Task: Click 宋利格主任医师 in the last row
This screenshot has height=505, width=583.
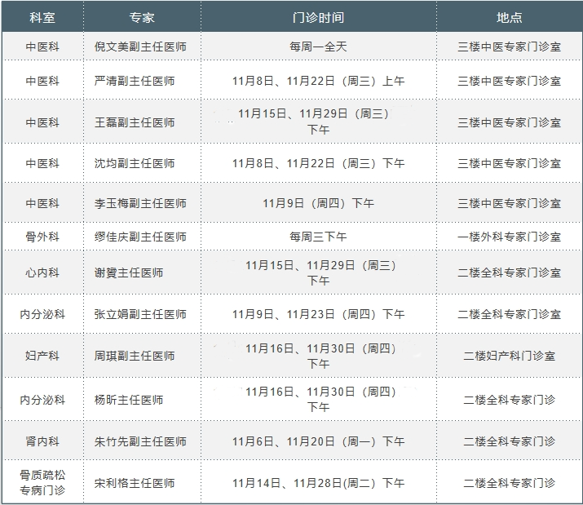Action: pos(135,483)
